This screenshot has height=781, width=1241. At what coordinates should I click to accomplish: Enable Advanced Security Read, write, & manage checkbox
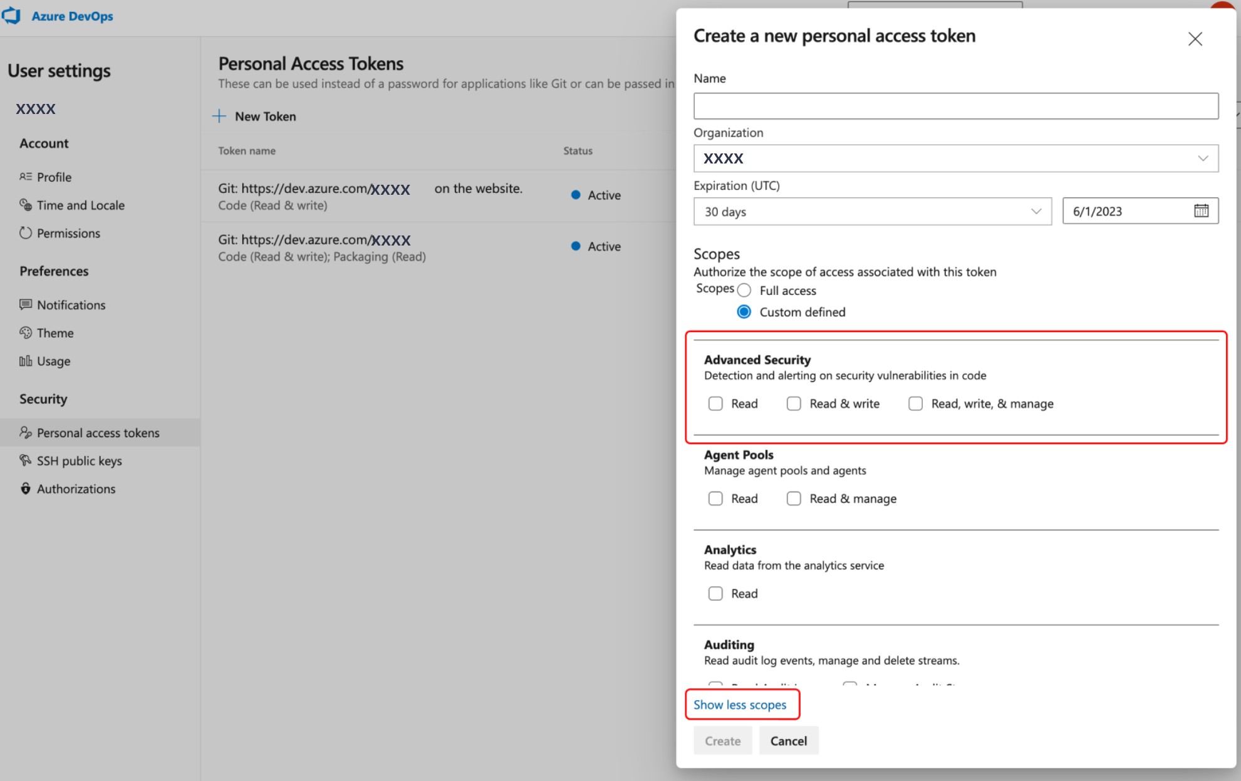tap(916, 402)
